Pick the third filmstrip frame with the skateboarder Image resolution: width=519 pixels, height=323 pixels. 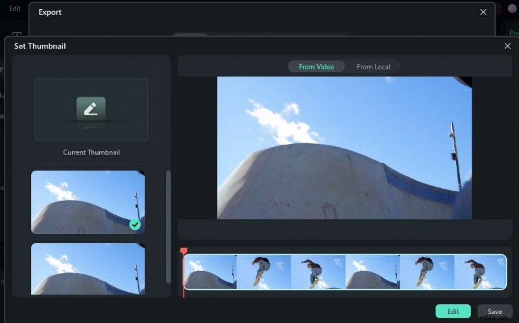317,272
